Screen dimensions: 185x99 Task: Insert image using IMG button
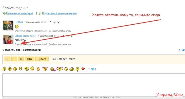tap(30, 59)
